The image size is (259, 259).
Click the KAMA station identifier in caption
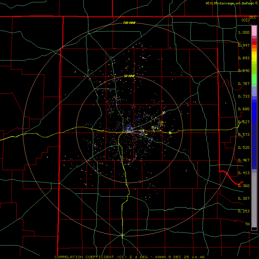point(161,257)
